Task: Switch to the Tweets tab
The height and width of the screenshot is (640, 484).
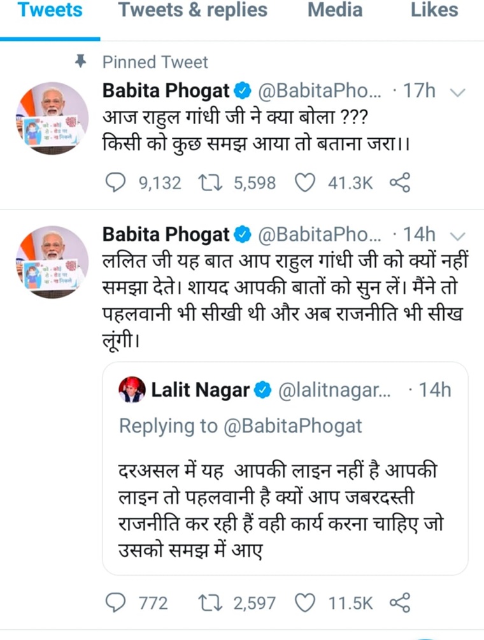Action: 50,11
